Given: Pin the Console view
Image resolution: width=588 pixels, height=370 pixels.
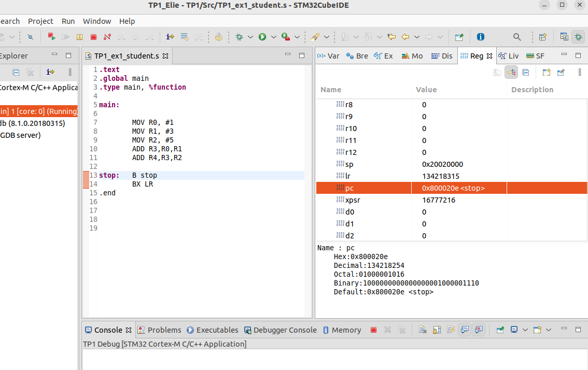Looking at the screenshot, I should 500,330.
